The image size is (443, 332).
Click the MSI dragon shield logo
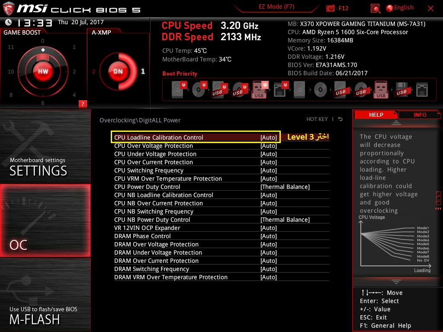9,9
